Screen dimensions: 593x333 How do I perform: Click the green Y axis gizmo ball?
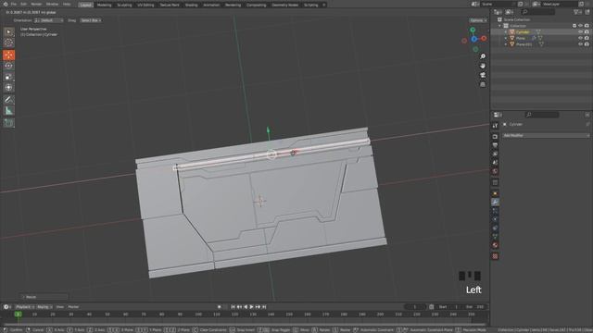[x=473, y=30]
